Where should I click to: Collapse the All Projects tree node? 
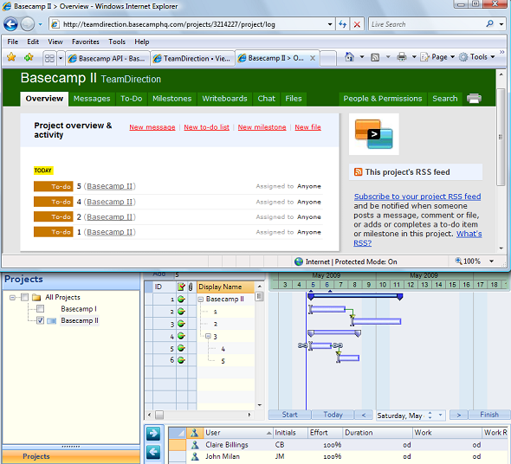[12, 298]
